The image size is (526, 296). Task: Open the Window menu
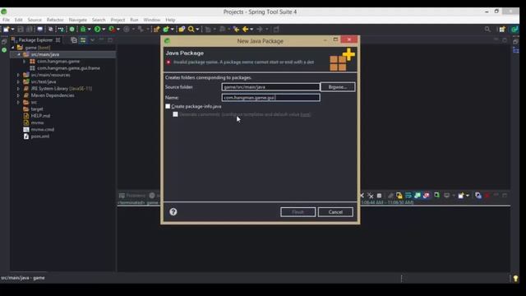tap(151, 20)
